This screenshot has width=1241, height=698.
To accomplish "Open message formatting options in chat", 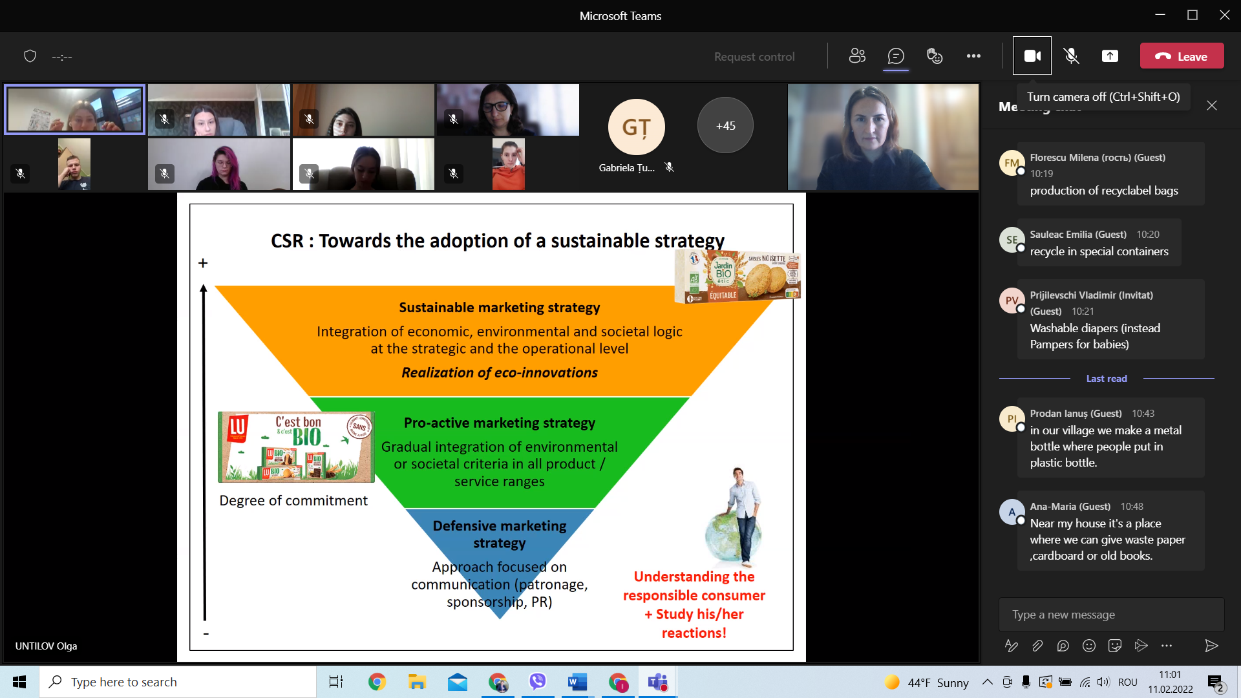I will click(x=1012, y=646).
